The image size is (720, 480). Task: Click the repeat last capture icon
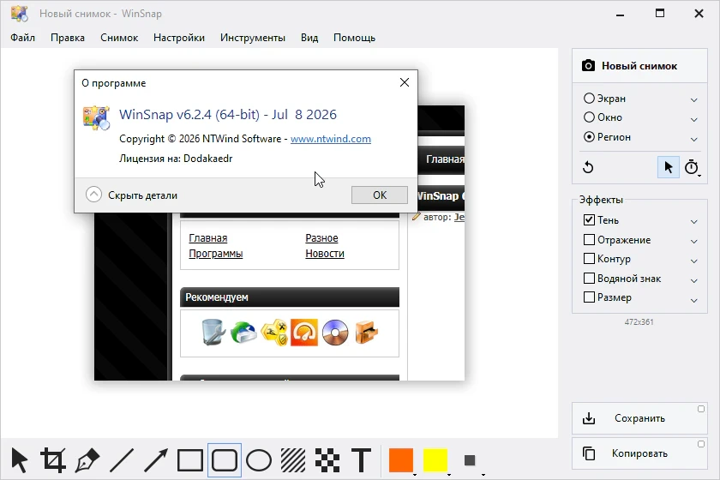[588, 167]
